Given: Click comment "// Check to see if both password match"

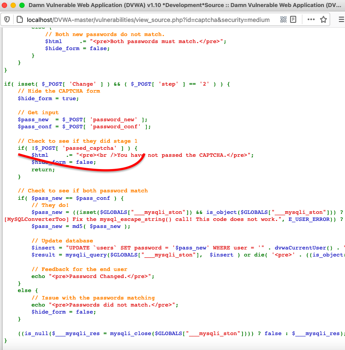Looking at the screenshot, I should click(x=83, y=191).
